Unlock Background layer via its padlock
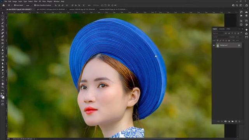Viewport: 249px width, 140px height. pos(239,45)
